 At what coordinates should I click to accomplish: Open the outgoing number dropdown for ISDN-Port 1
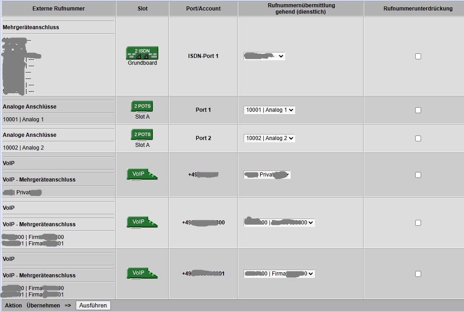(265, 56)
